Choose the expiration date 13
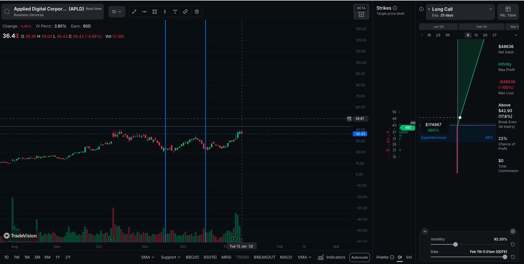 coord(476,35)
